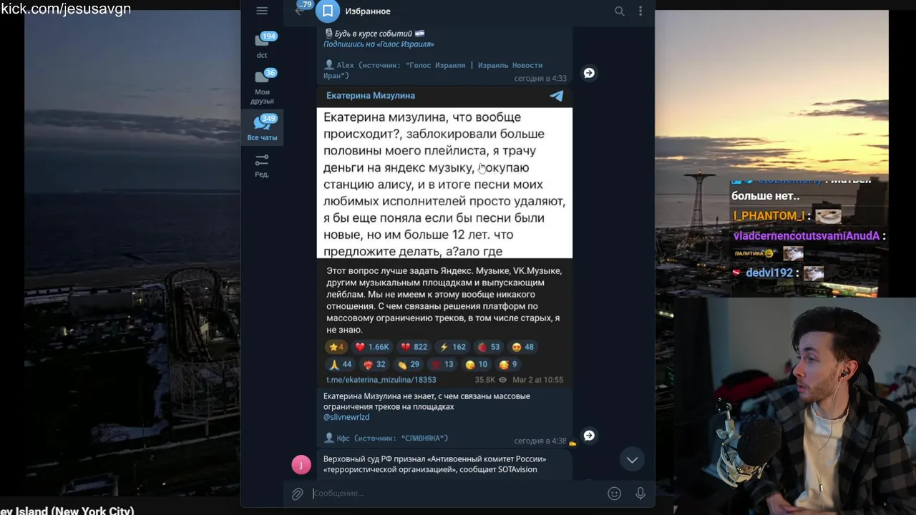Open Ред. folder edit settings

point(262,165)
